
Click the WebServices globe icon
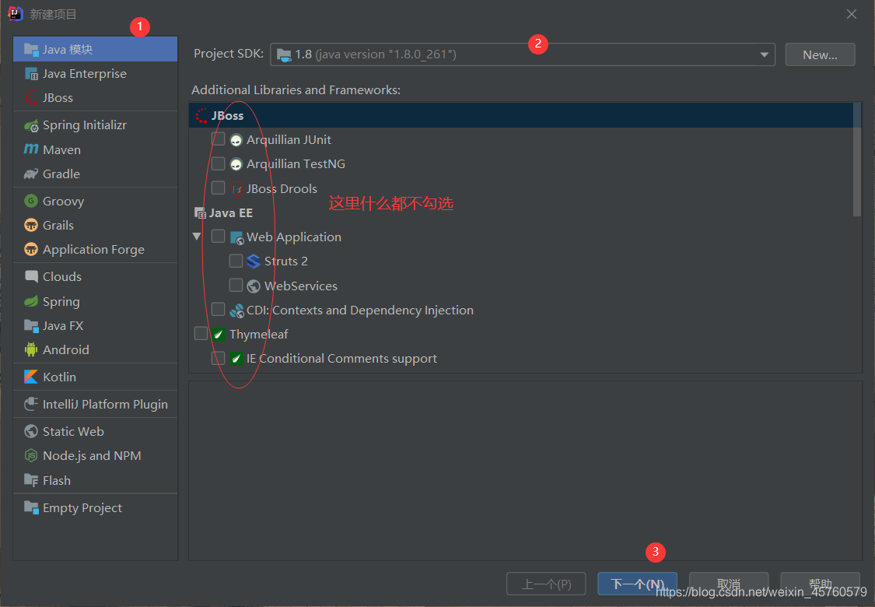pyautogui.click(x=254, y=286)
